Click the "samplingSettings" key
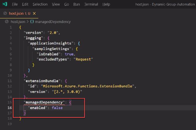Image resolution: width=196 pixels, height=130 pixels. 52,49
